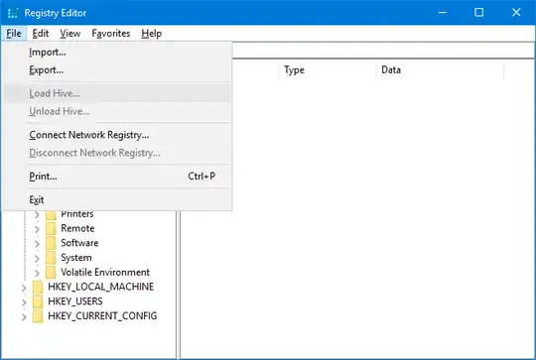The width and height of the screenshot is (536, 360).
Task: Click the Printers folder icon
Action: coord(51,215)
